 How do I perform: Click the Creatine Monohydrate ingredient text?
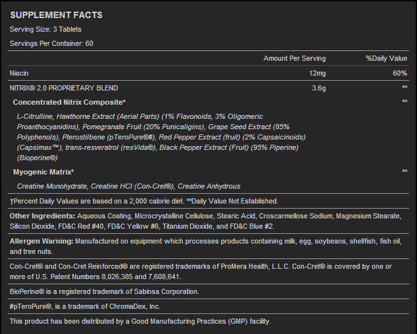tap(52, 186)
